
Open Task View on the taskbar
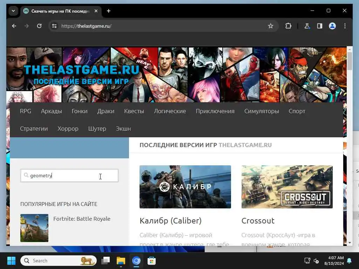point(106,261)
